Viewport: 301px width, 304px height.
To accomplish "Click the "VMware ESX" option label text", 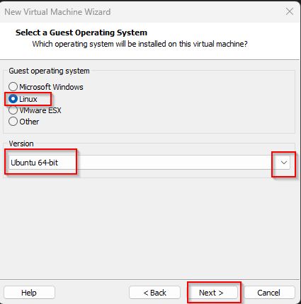I will 40,110.
